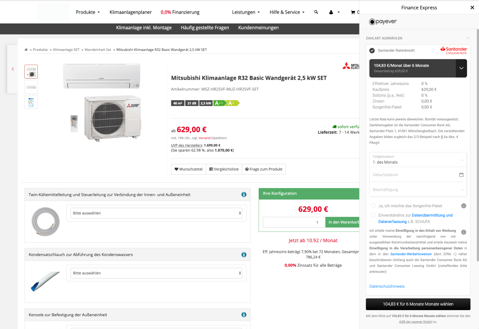Close the Finance Express panel
This screenshot has height=329, width=479.
click(472, 8)
